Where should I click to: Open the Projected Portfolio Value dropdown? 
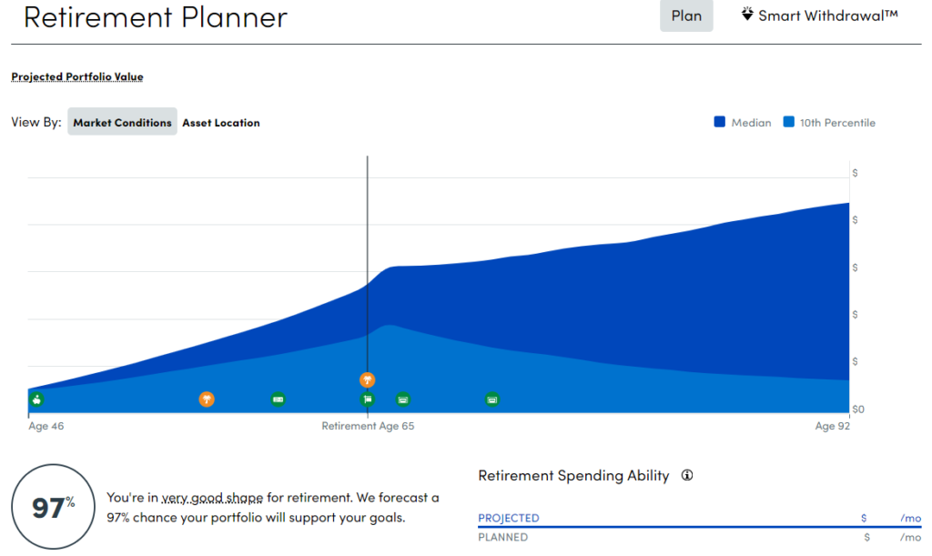pyautogui.click(x=76, y=76)
